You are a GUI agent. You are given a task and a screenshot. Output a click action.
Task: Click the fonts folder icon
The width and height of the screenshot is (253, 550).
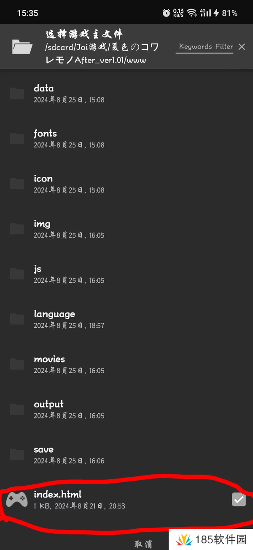[x=17, y=138]
